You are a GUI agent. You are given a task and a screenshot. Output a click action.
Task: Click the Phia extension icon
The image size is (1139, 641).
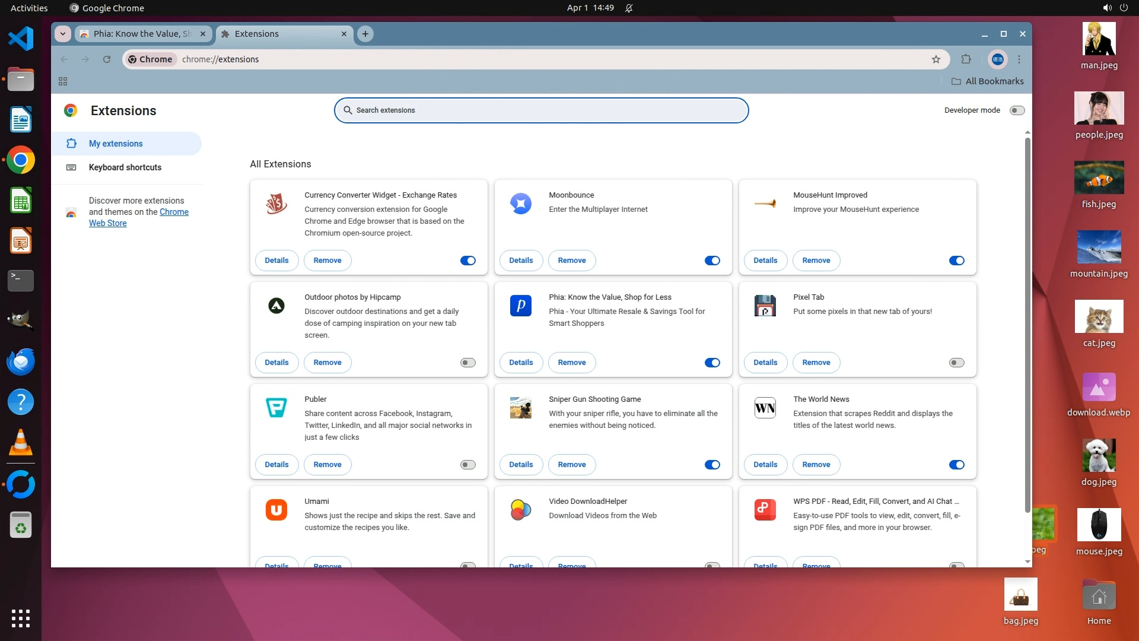pyautogui.click(x=520, y=306)
